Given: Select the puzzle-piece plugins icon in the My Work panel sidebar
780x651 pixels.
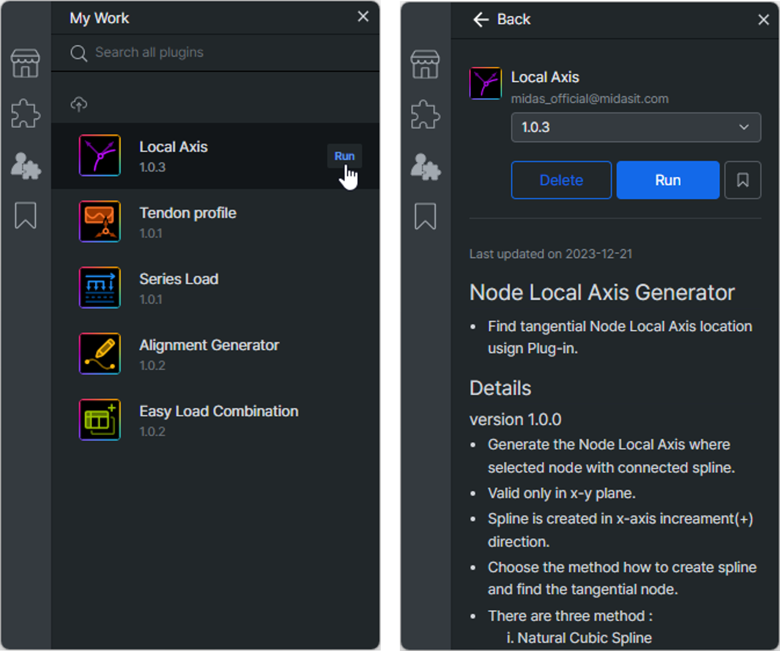Looking at the screenshot, I should [25, 113].
